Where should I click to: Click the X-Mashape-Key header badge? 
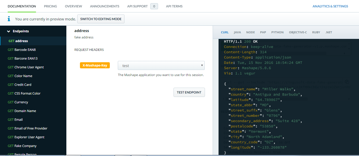point(95,65)
